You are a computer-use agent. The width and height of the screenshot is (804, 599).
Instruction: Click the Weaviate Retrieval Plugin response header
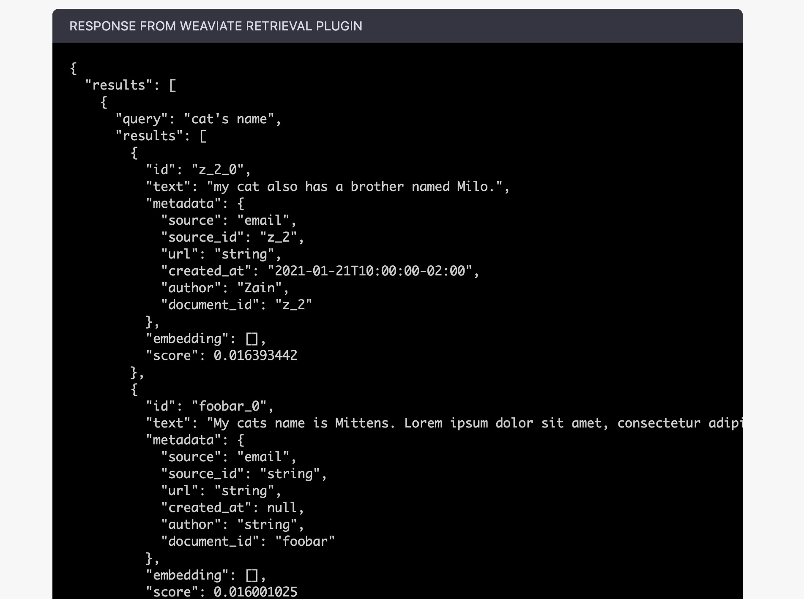pyautogui.click(x=216, y=26)
